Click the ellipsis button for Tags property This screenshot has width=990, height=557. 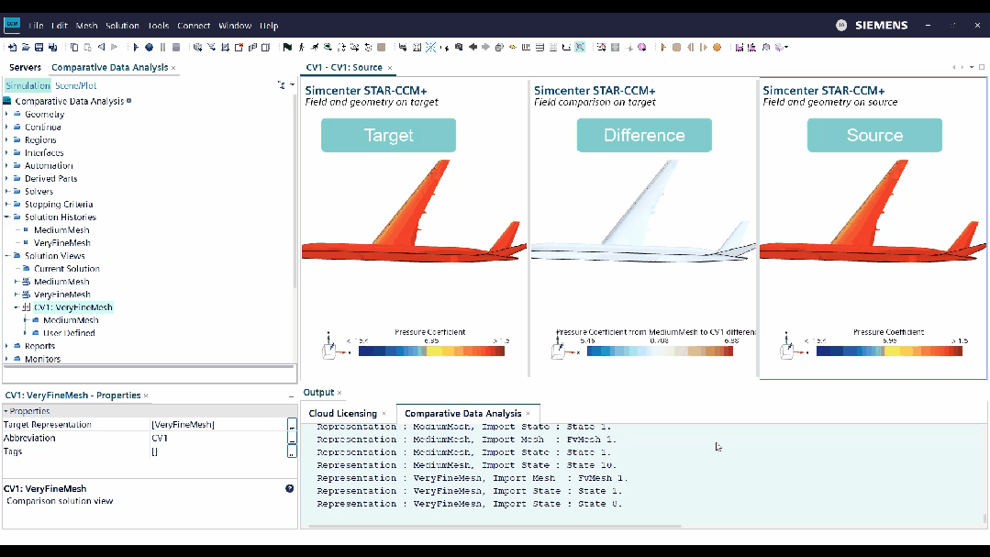click(292, 451)
